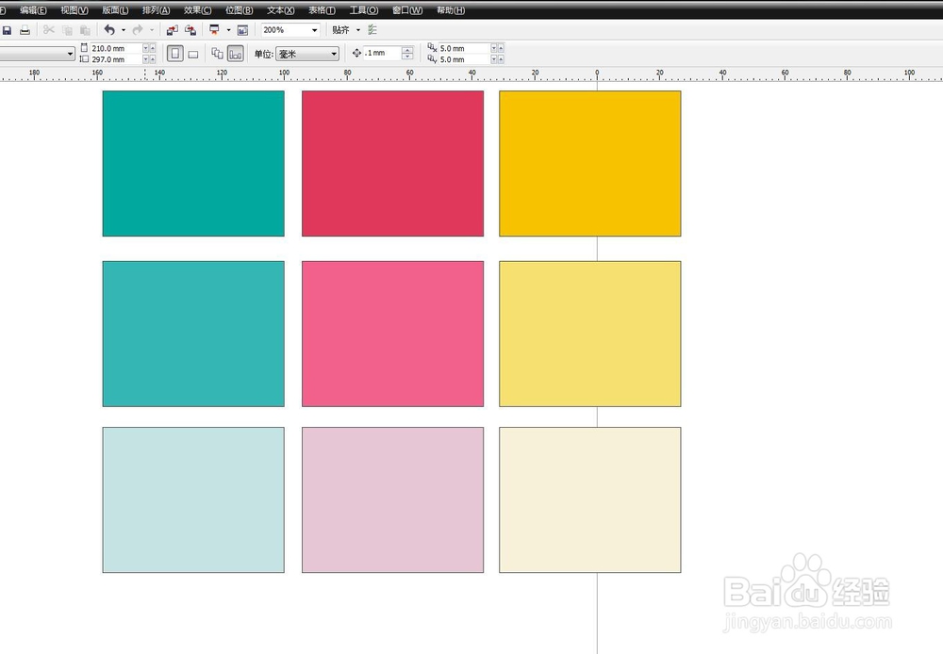
Task: Redo the last undone action
Action: [138, 30]
